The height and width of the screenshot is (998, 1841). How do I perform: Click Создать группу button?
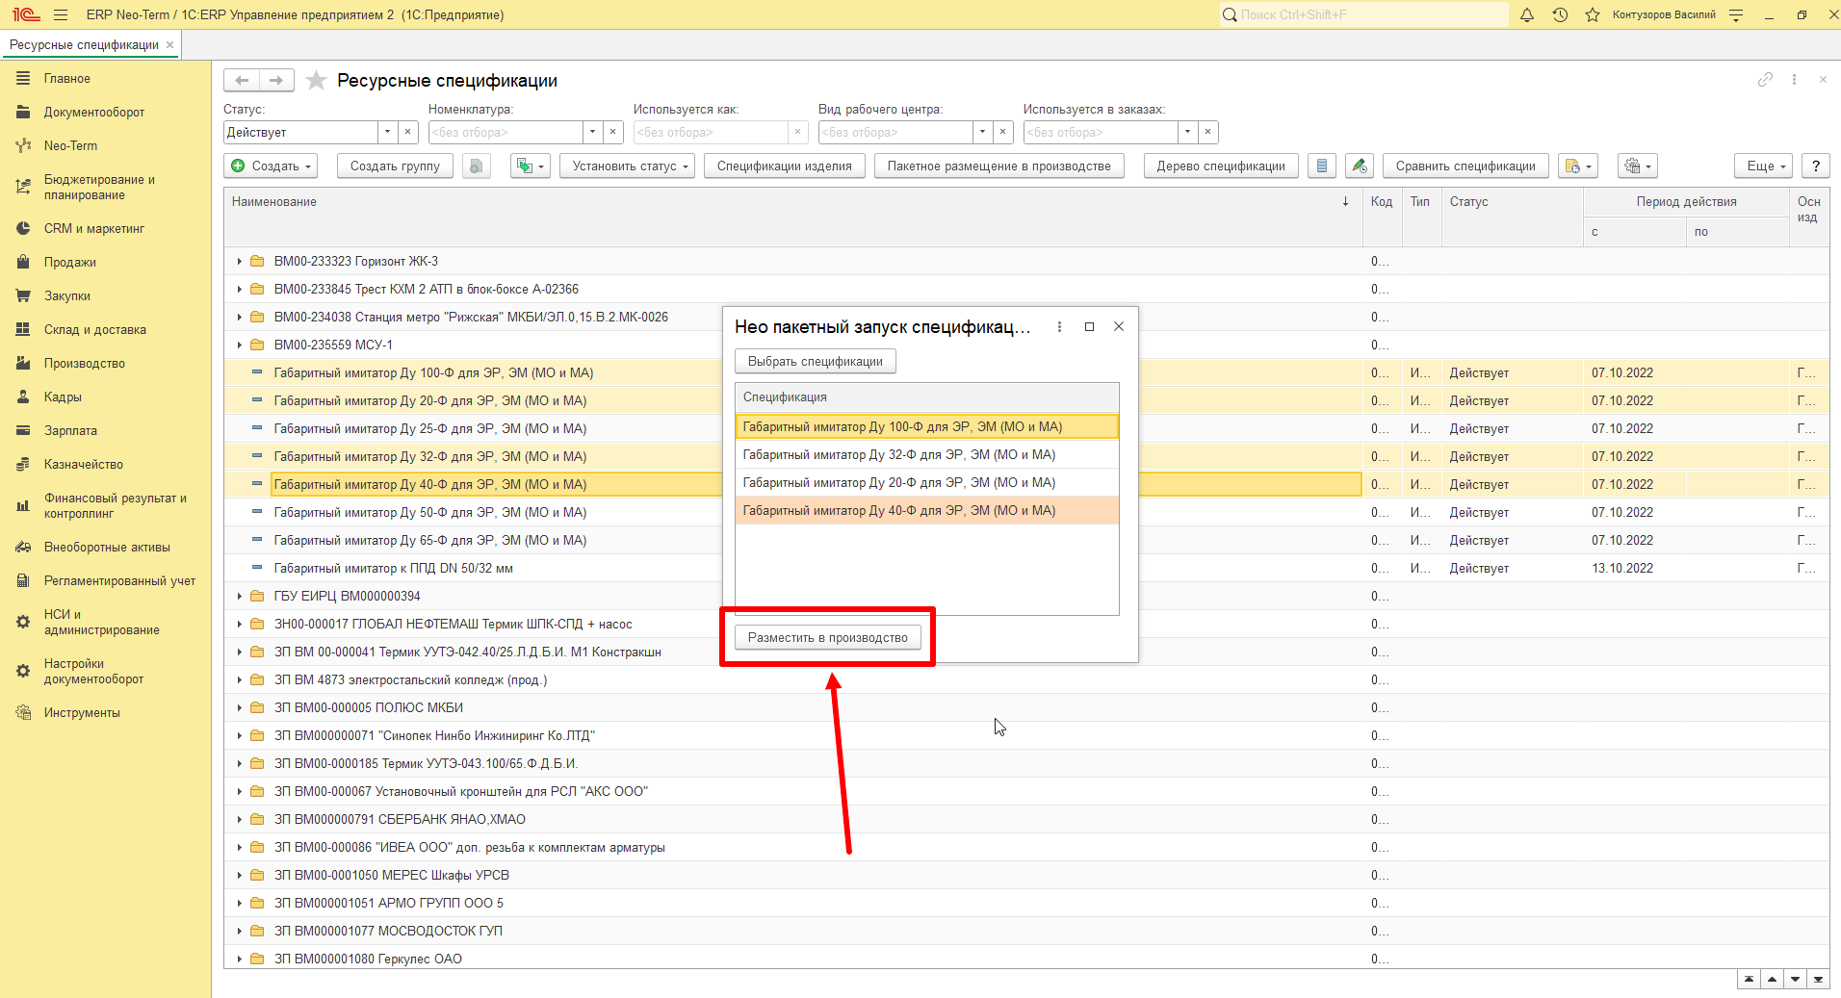(x=395, y=166)
